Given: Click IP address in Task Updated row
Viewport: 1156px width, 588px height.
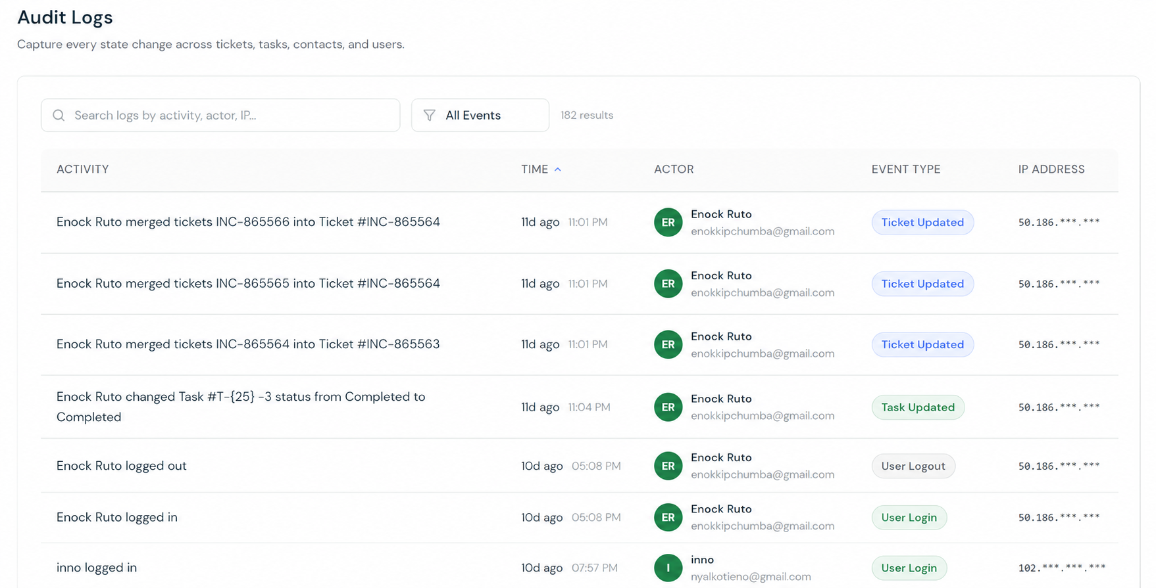Looking at the screenshot, I should pyautogui.click(x=1059, y=407).
